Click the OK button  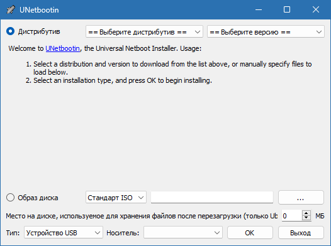(x=250, y=233)
